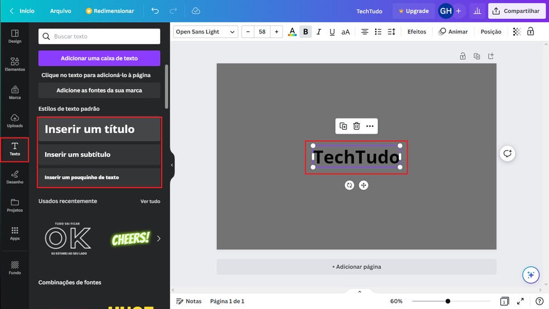This screenshot has width=549, height=309.
Task: Click Adicionar página below the canvas
Action: point(357,267)
